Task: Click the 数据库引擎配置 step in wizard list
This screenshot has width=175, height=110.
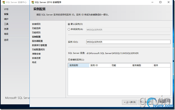Action: (x=39, y=45)
